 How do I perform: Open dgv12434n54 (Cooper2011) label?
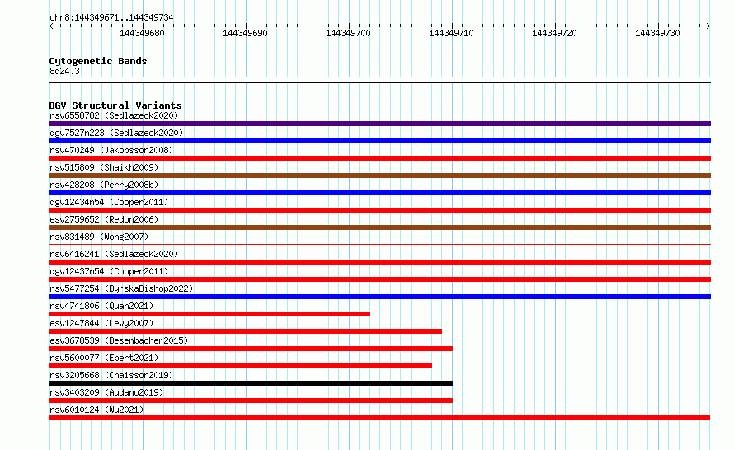[x=109, y=202]
